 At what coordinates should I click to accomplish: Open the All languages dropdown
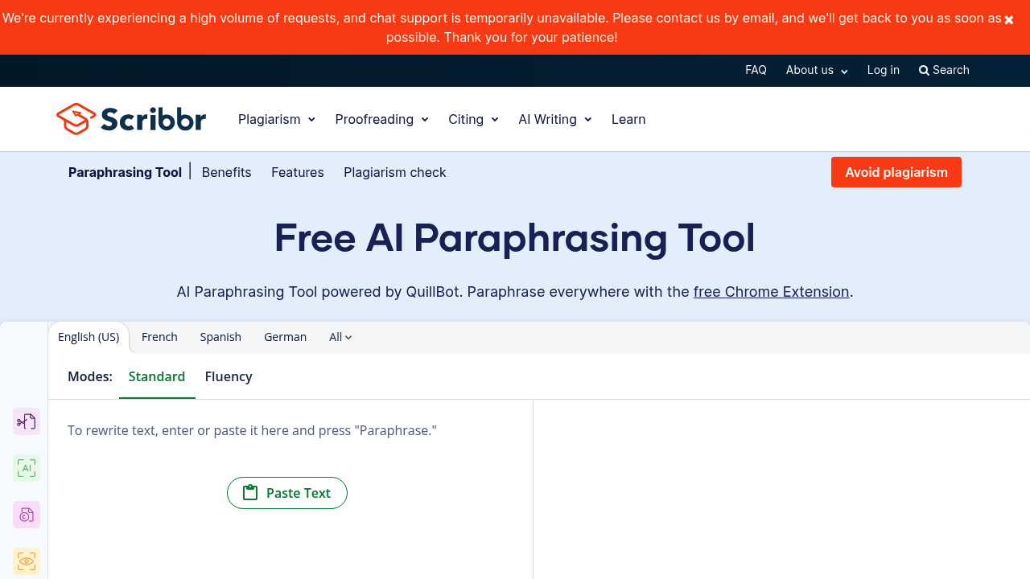(x=340, y=337)
